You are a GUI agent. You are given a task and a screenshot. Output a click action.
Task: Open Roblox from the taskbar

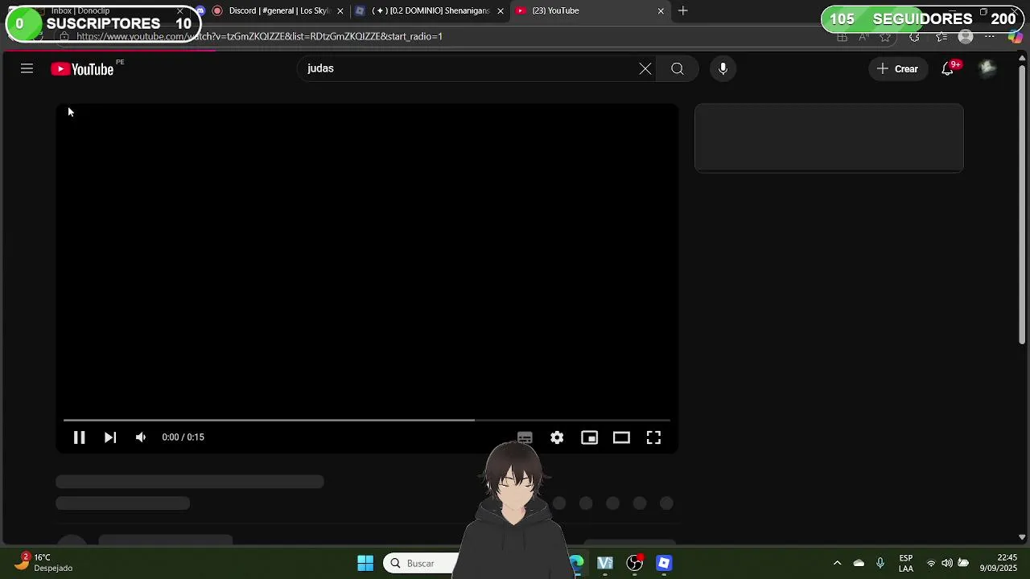point(664,563)
